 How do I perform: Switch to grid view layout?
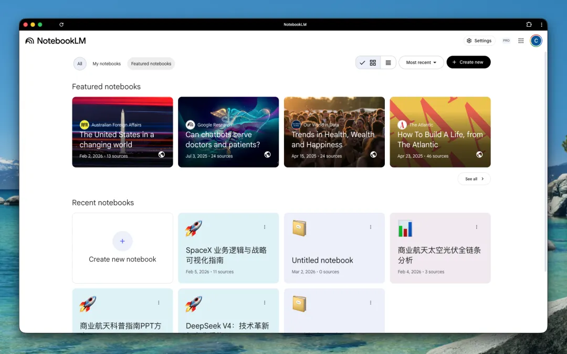point(367,63)
